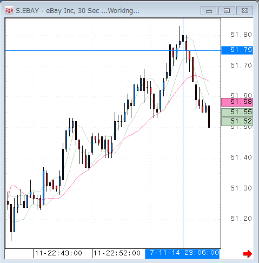Click the 51.70 price scale label
This screenshot has height=263, width=259.
tap(241, 65)
